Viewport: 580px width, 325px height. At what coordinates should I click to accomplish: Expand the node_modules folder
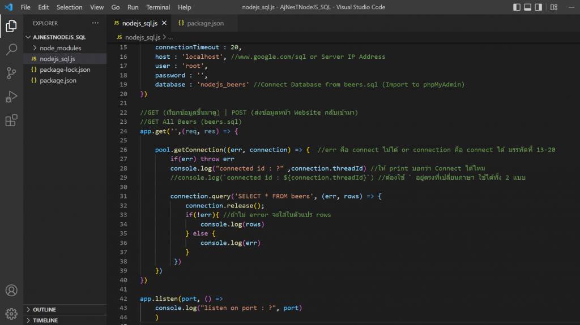click(60, 48)
